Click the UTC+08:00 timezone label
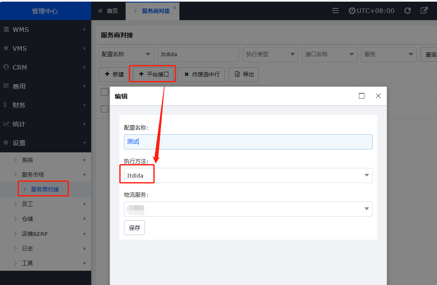 [x=375, y=11]
